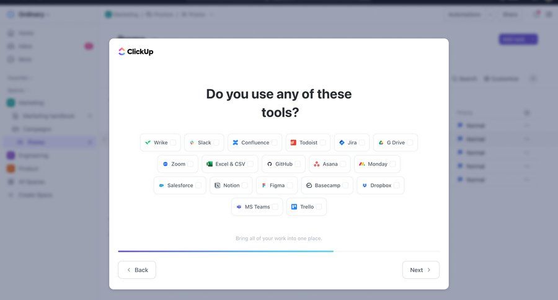Click "Bring all of your work" caption
The height and width of the screenshot is (300, 558).
pos(279,239)
